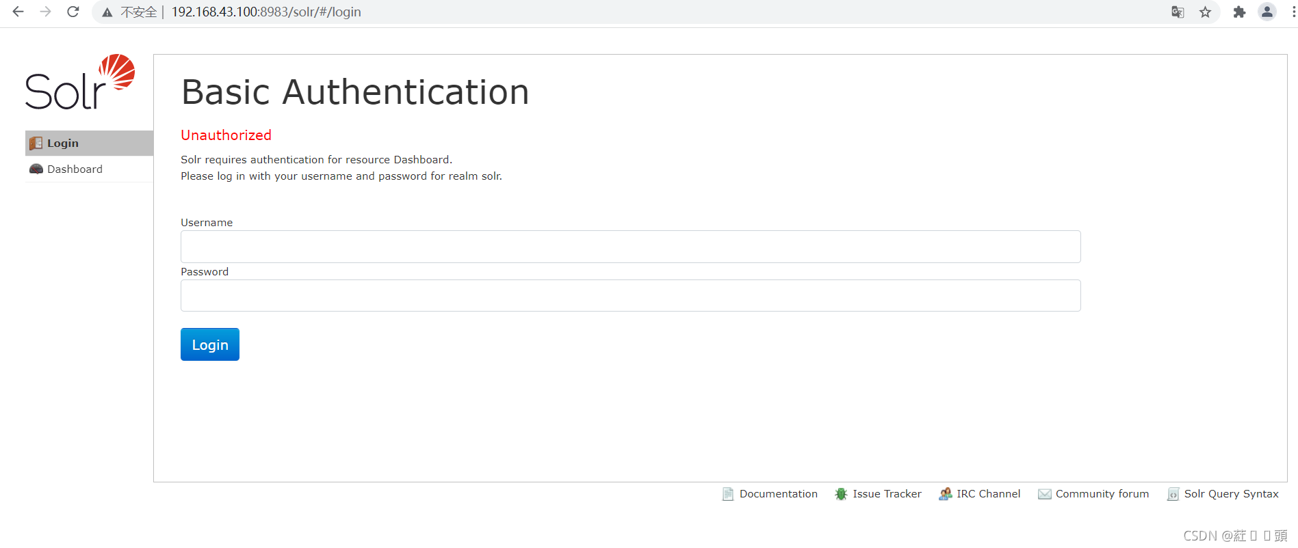This screenshot has width=1298, height=548.
Task: Click the browser forward arrow
Action: tap(45, 12)
